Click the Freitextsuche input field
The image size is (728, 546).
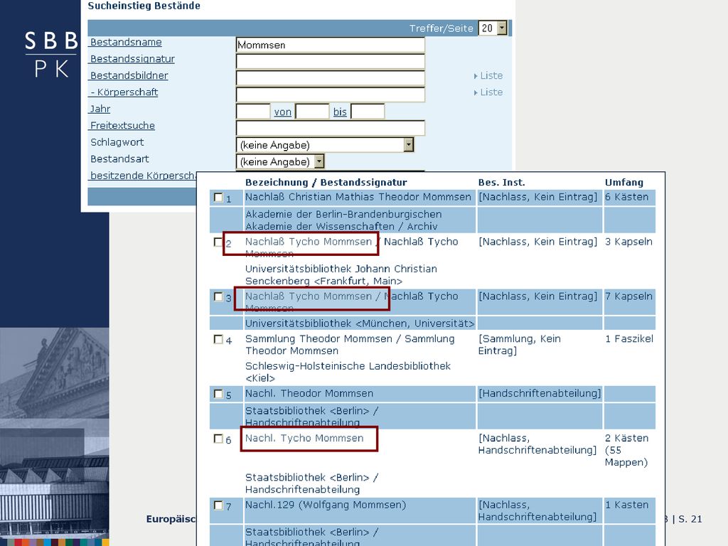[x=330, y=128]
